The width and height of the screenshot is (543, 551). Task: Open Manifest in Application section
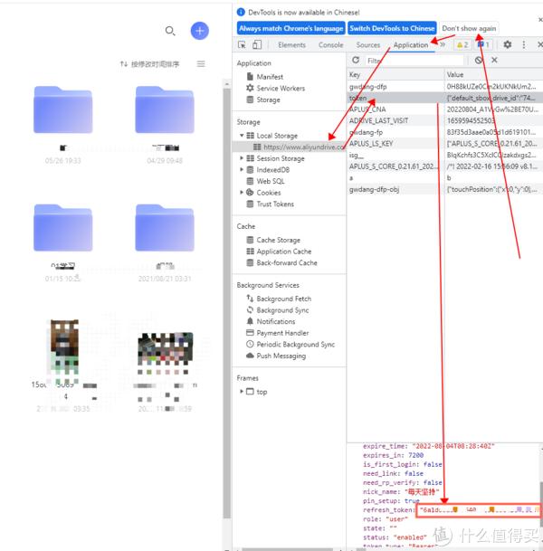tap(270, 77)
